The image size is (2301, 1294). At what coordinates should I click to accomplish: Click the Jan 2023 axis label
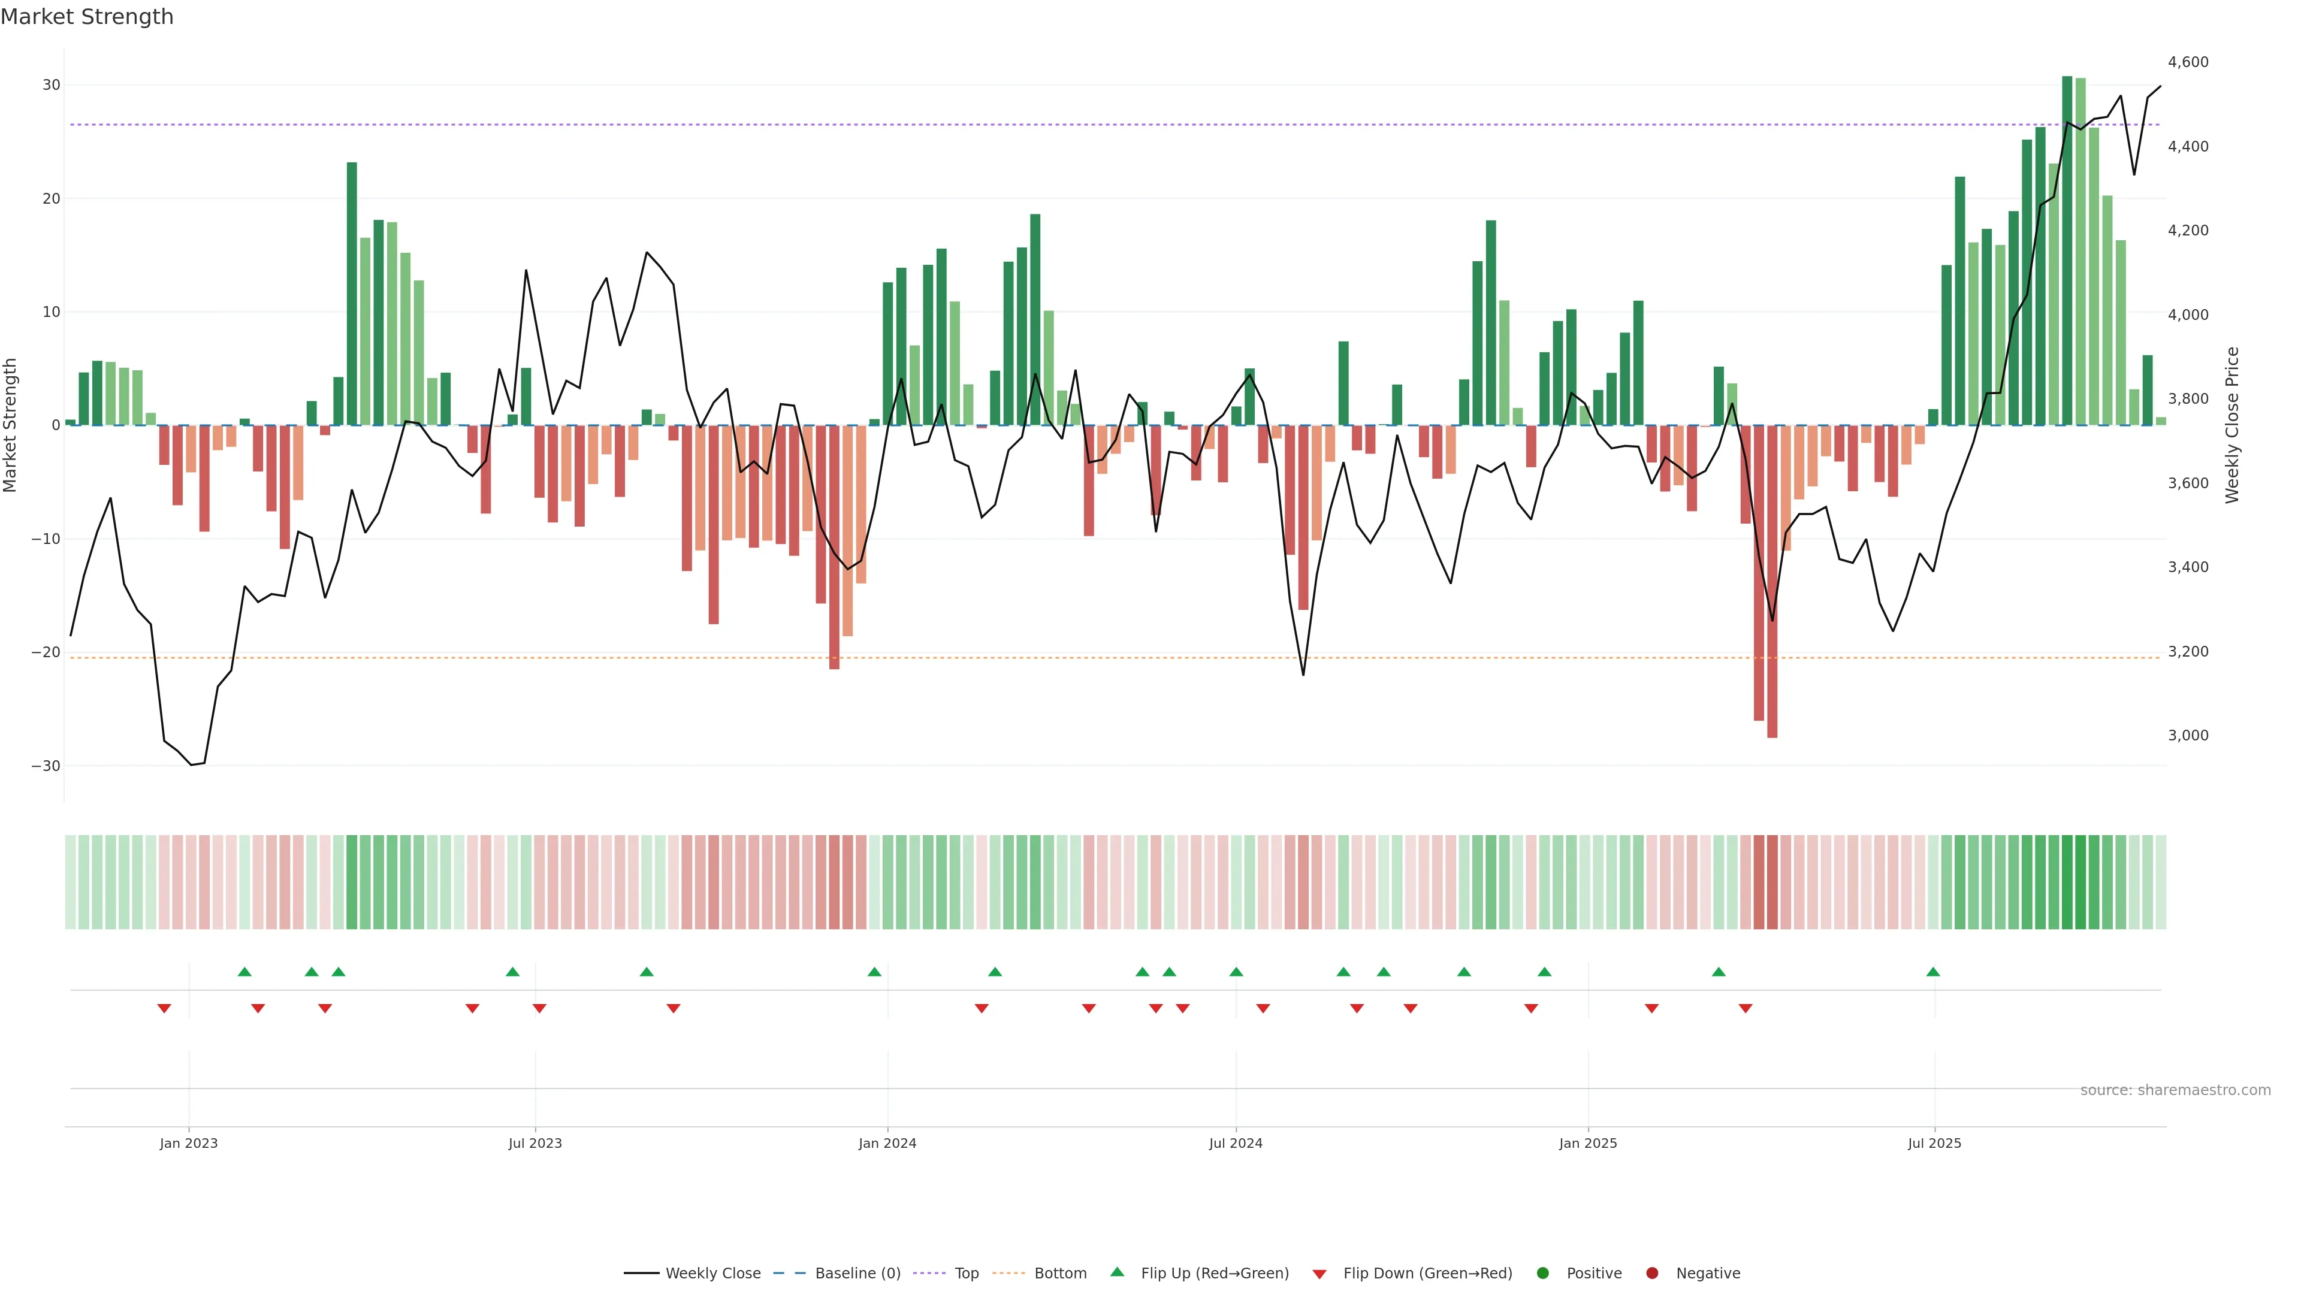[x=189, y=1143]
